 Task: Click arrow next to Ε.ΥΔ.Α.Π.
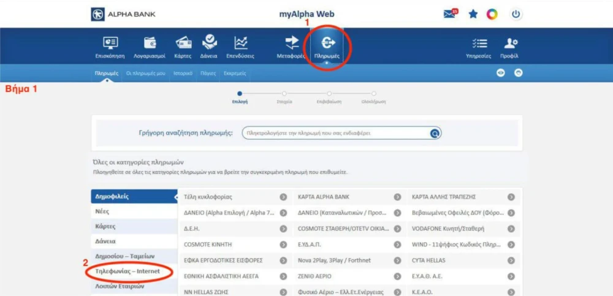coord(398,245)
